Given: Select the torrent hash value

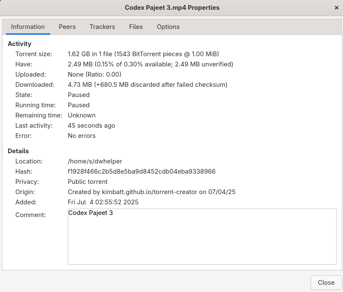Looking at the screenshot, I should [x=141, y=172].
